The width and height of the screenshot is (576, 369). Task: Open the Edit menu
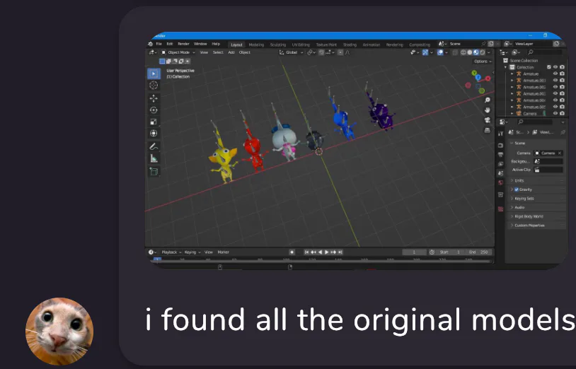[x=169, y=44]
